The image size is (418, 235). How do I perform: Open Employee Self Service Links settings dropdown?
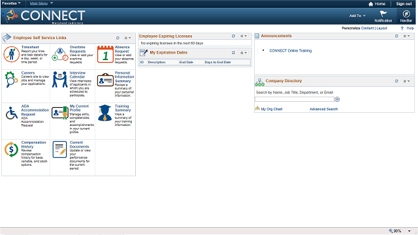coord(128,38)
